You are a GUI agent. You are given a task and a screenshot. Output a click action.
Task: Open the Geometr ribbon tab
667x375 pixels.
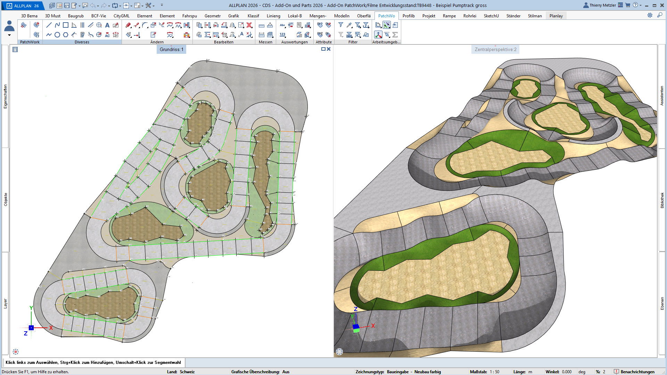212,16
